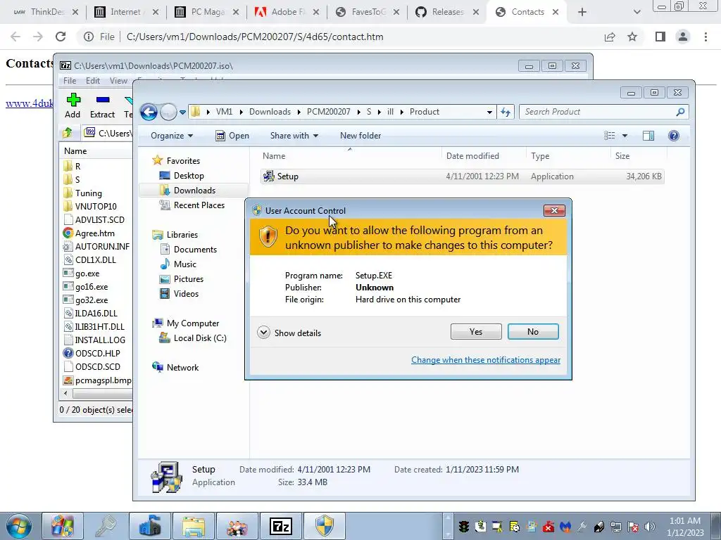
Task: Bookmark this page with star icon
Action: [632, 37]
